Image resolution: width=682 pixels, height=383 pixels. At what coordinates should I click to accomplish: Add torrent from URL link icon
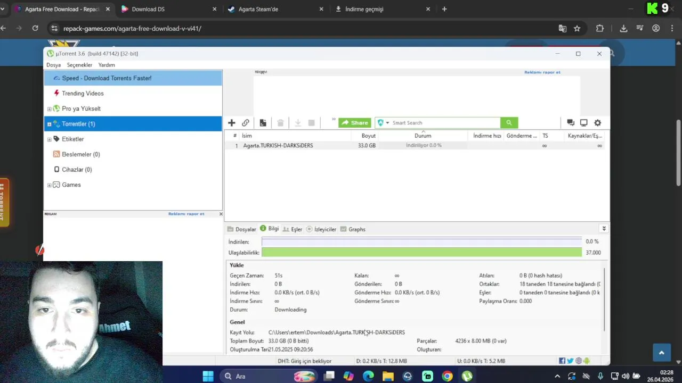(x=246, y=123)
